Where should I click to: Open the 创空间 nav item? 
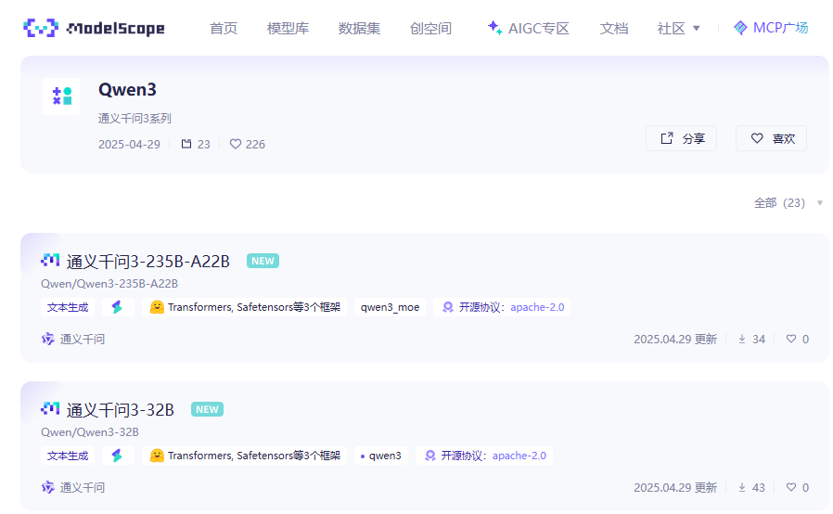click(430, 28)
